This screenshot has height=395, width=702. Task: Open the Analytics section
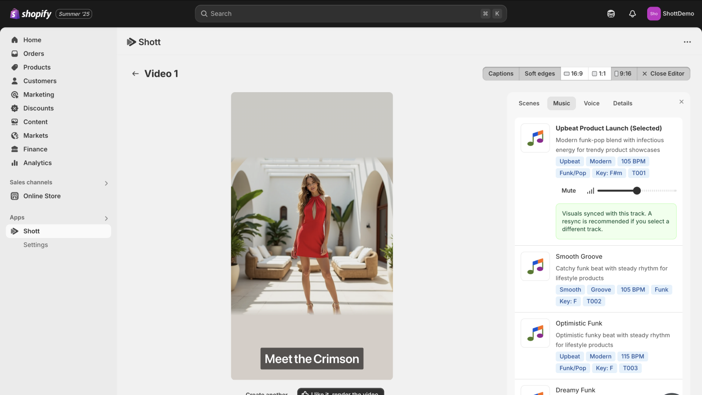[x=58, y=162]
